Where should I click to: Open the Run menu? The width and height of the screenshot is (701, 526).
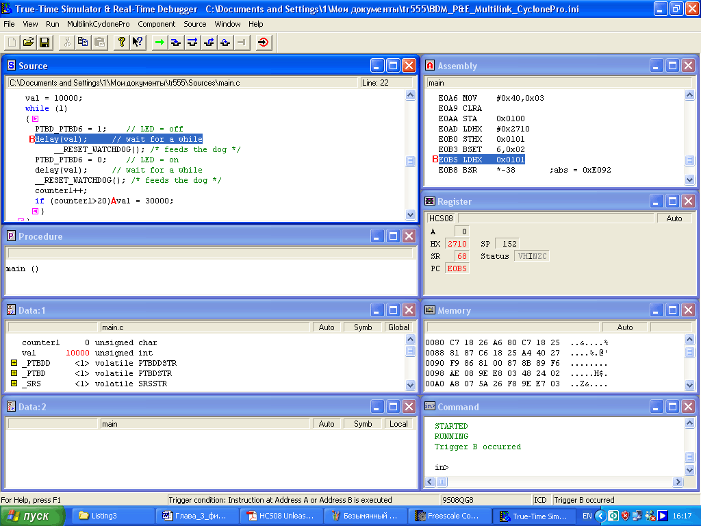point(53,24)
